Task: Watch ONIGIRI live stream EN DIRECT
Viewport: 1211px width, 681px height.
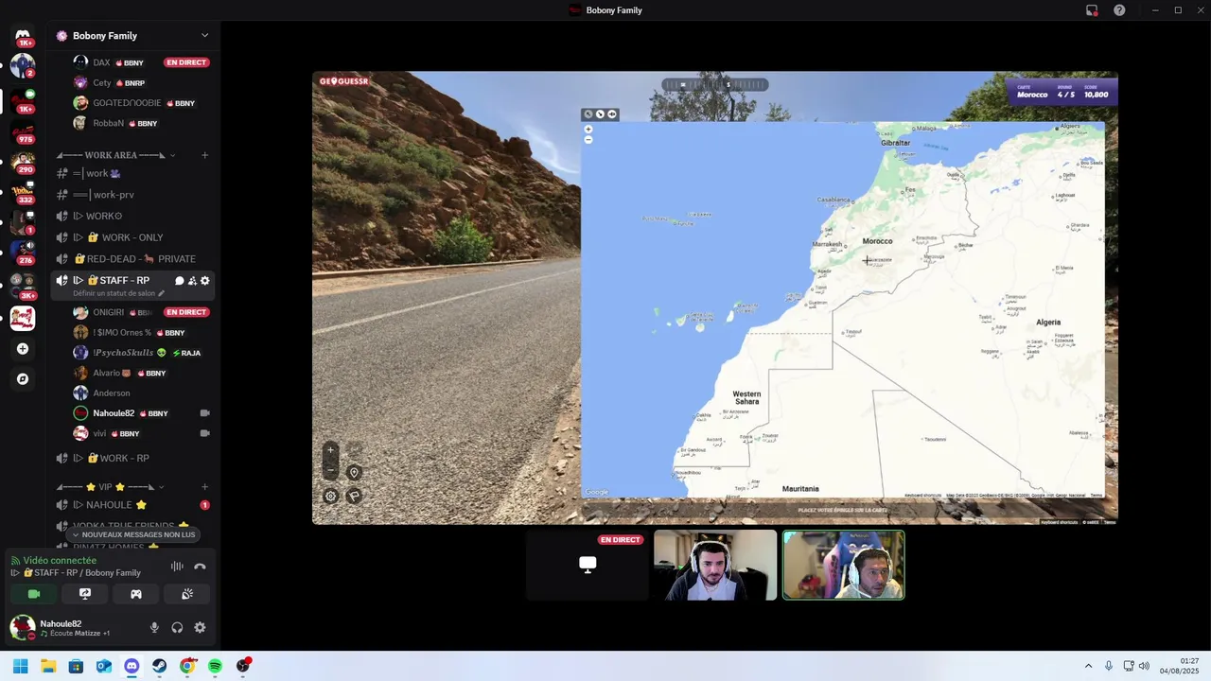Action: click(x=186, y=312)
